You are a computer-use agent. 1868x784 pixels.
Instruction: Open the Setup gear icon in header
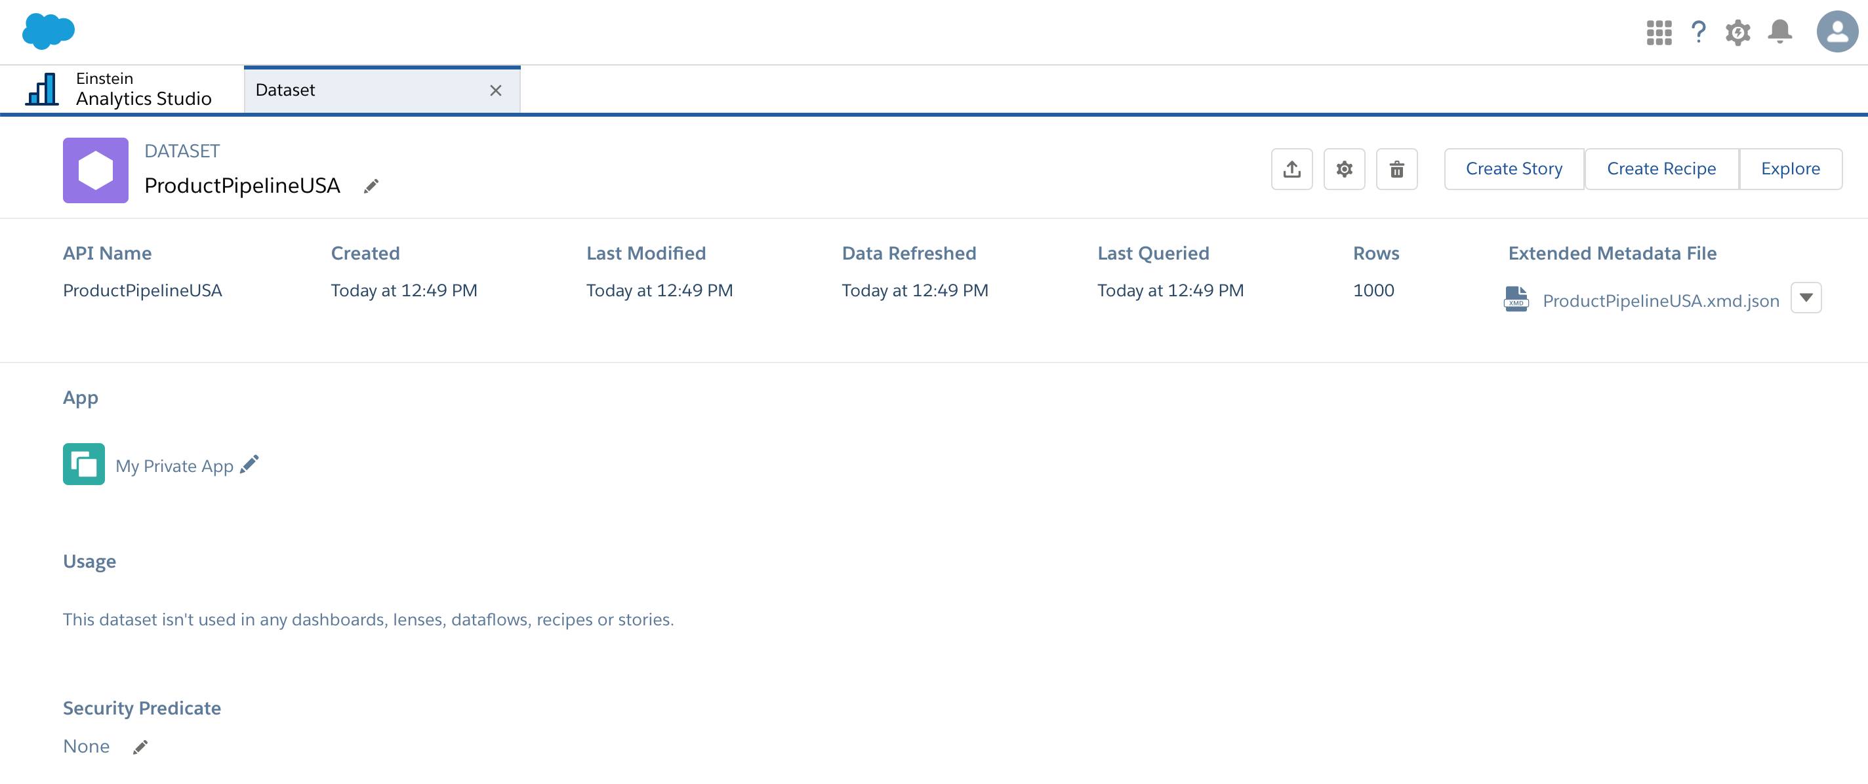(x=1737, y=33)
